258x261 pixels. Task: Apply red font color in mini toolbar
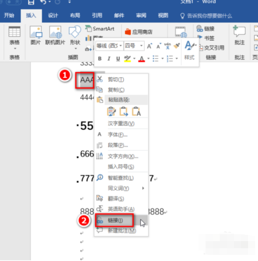(141, 59)
